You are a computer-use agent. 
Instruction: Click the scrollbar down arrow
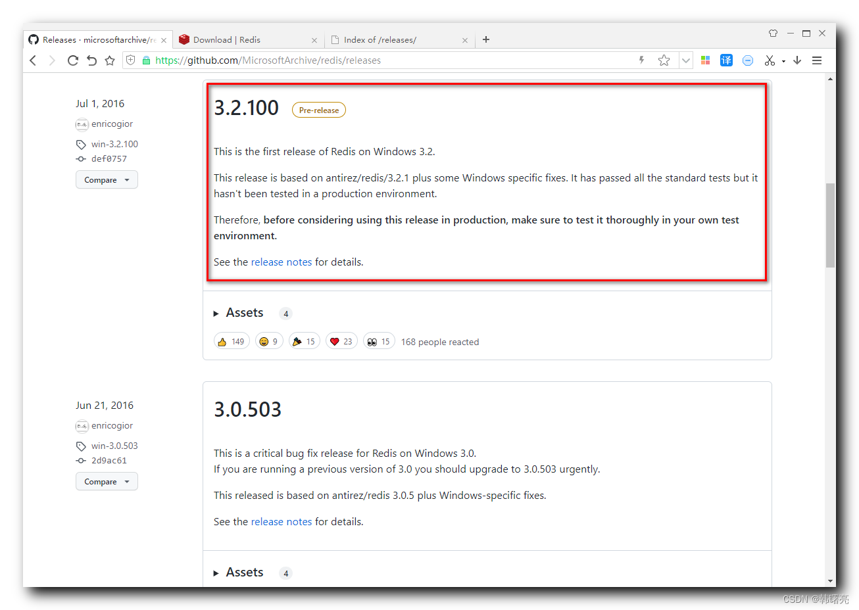(x=830, y=581)
